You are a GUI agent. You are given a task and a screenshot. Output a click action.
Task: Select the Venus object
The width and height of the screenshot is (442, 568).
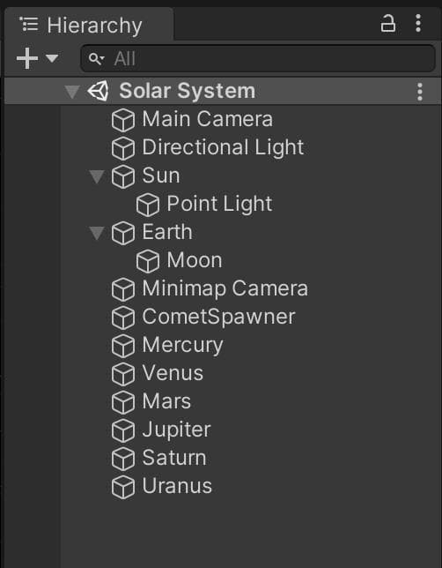click(x=173, y=373)
